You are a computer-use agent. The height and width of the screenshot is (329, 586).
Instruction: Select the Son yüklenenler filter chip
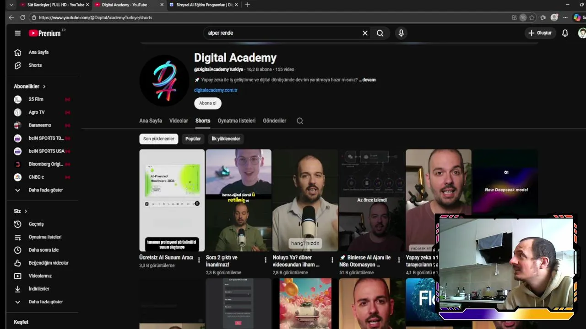[159, 139]
